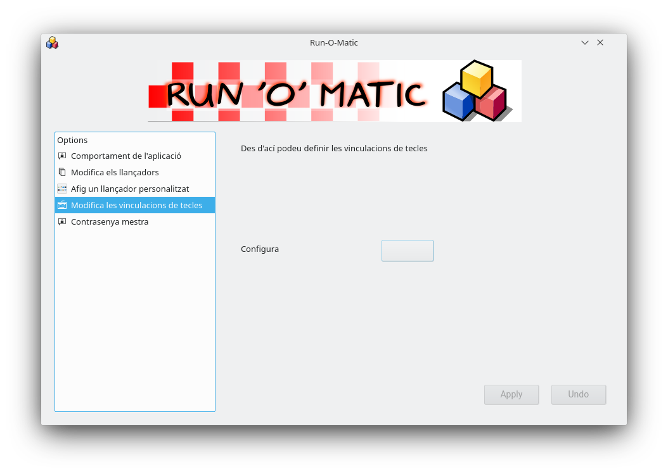
Task: Click the icon beside Comportament de l'aplicació
Action: click(x=62, y=156)
